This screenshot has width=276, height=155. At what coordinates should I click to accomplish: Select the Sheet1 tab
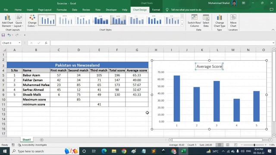coord(27,139)
